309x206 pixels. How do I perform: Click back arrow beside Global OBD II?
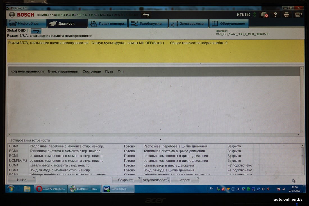pyautogui.click(x=36, y=31)
